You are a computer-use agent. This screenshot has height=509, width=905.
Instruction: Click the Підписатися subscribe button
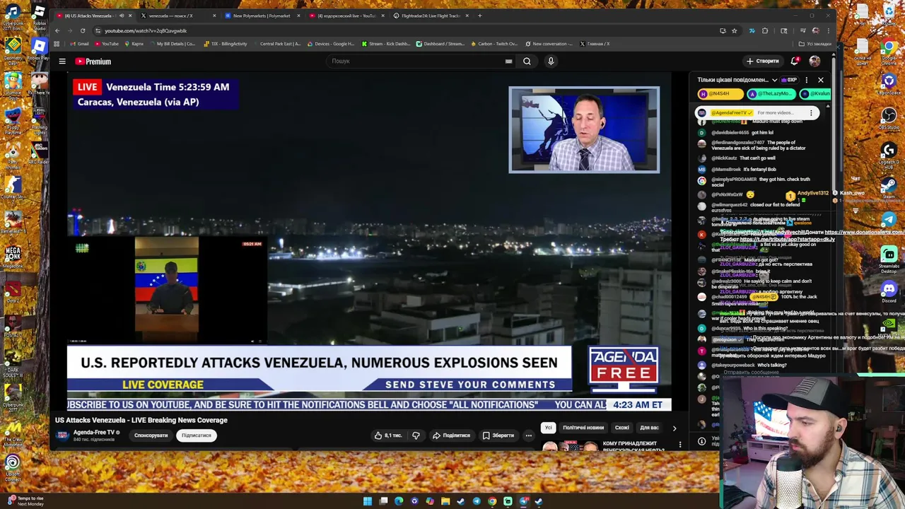click(x=197, y=435)
